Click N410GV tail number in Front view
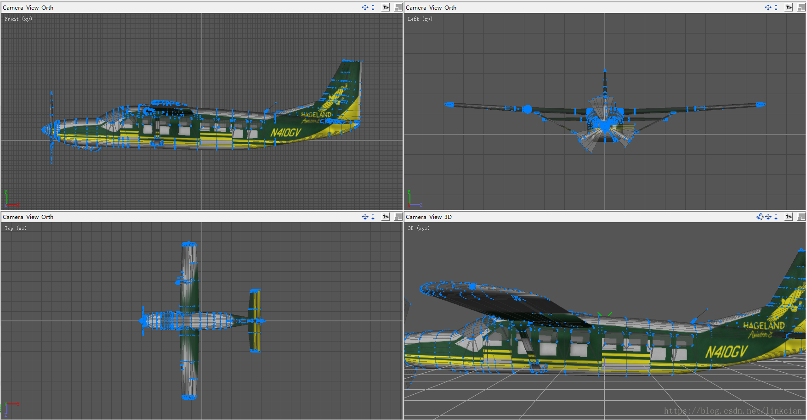807x420 pixels. (x=286, y=133)
